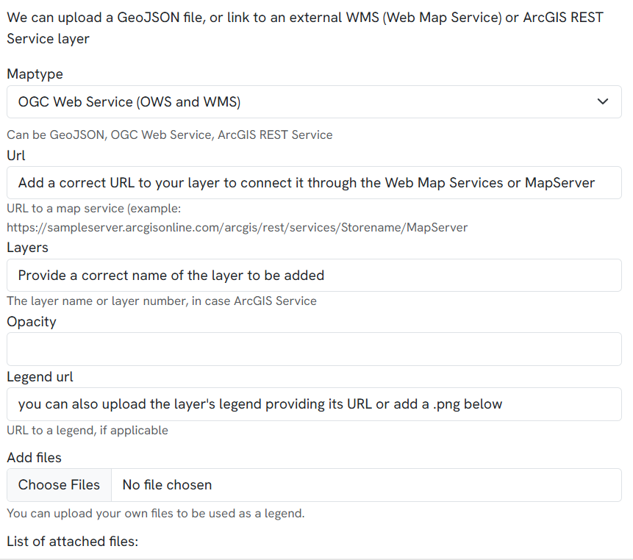The image size is (633, 560).
Task: Click the sample arcgisonline example URL text
Action: (237, 228)
